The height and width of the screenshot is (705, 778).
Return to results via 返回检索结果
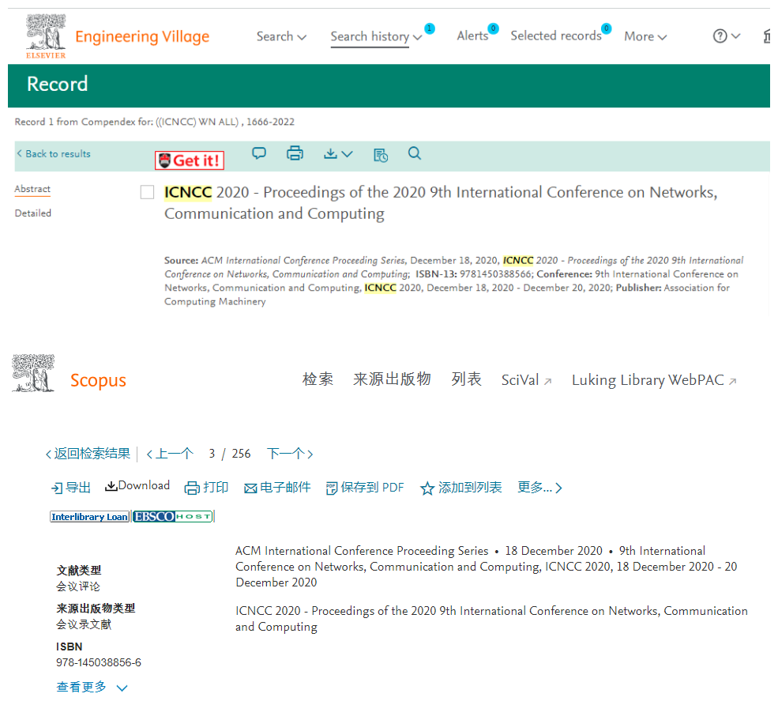point(88,454)
